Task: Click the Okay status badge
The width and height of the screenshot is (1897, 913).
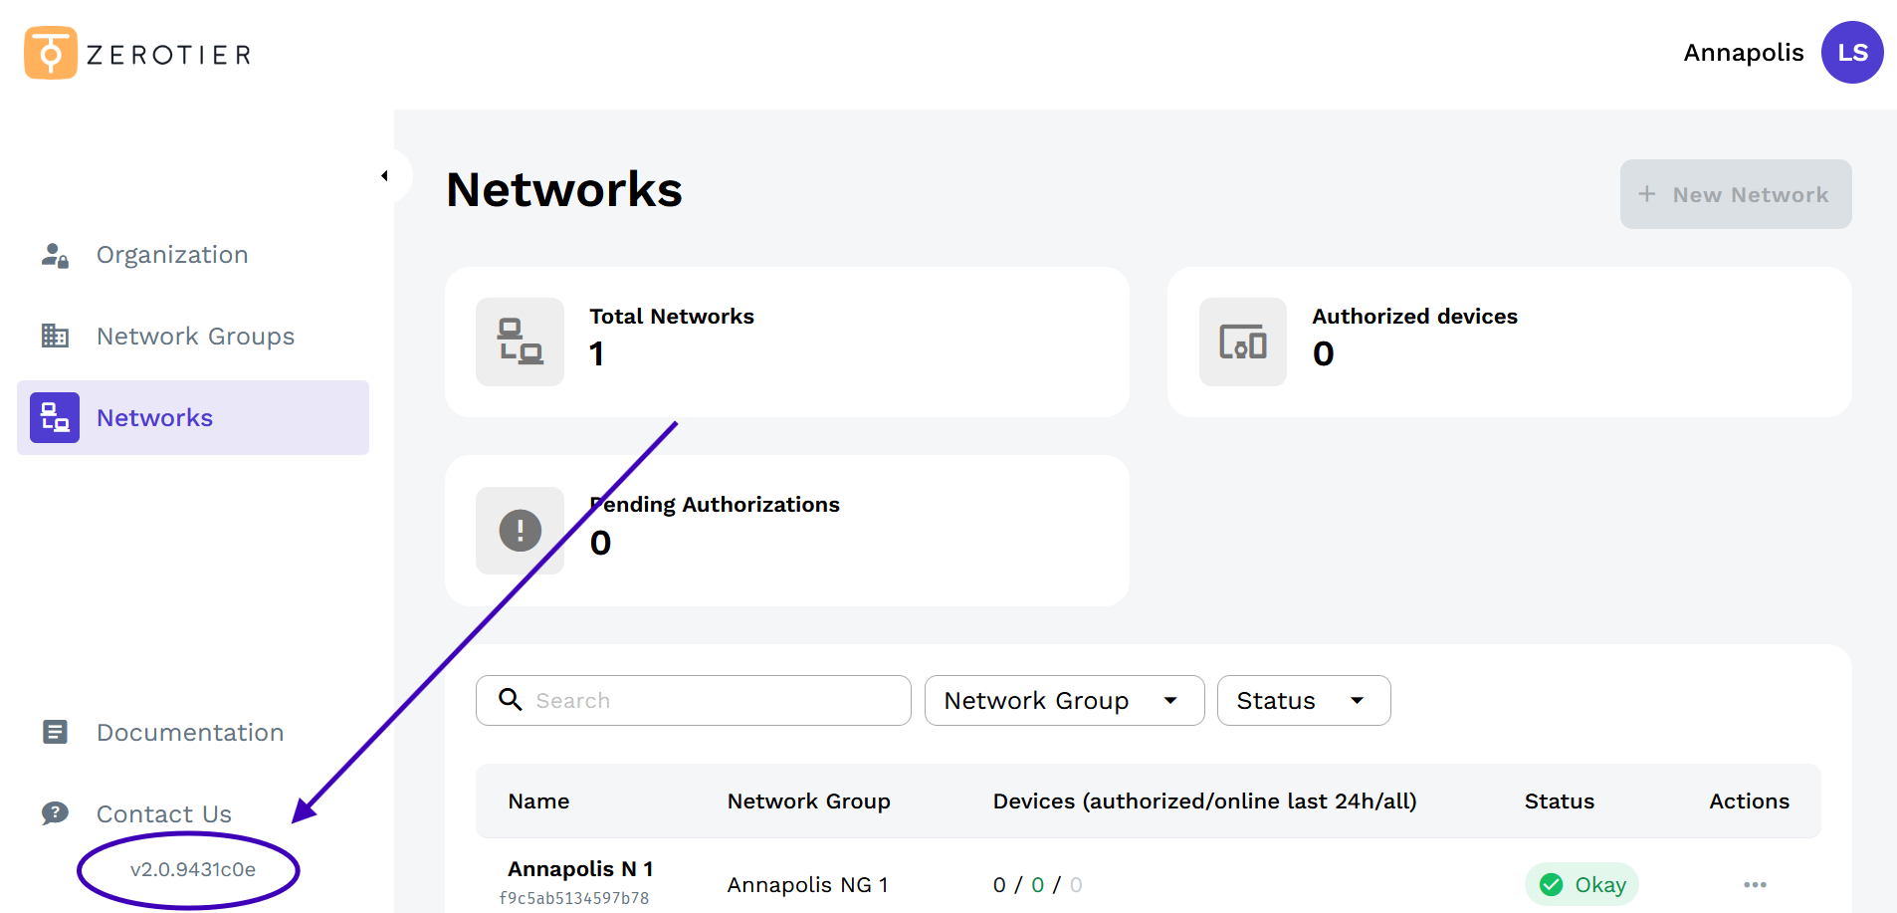Action: (1581, 885)
